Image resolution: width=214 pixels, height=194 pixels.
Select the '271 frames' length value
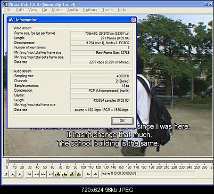(x=100, y=38)
